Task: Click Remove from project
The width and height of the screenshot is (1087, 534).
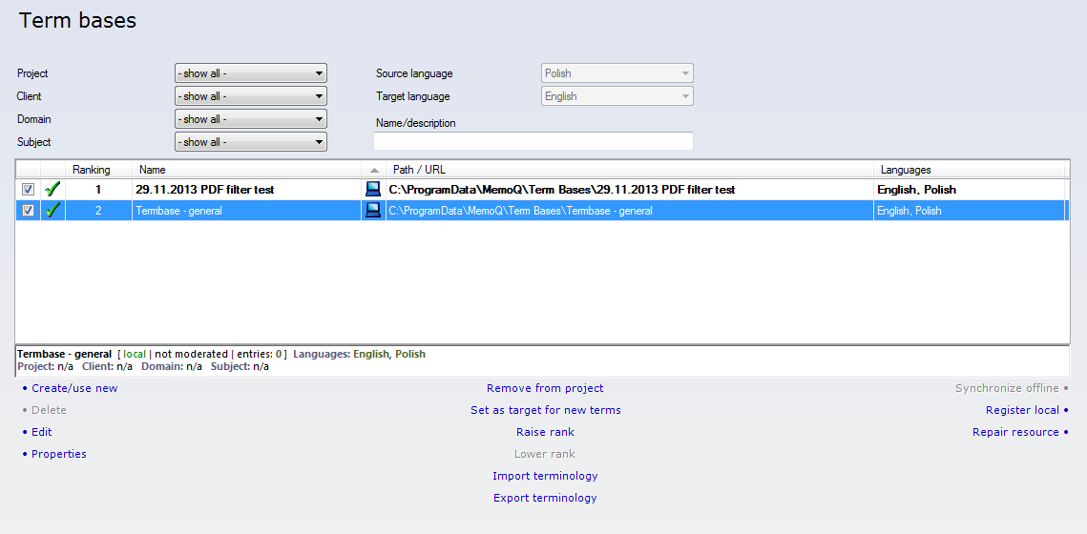Action: [x=545, y=388]
